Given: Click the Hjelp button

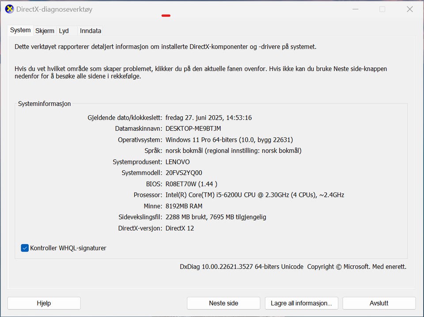Looking at the screenshot, I should click(x=44, y=303).
